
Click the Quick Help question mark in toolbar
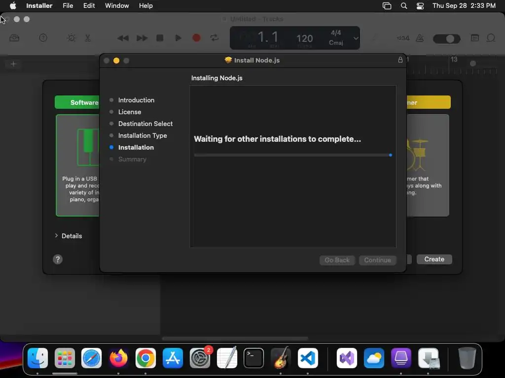43,38
